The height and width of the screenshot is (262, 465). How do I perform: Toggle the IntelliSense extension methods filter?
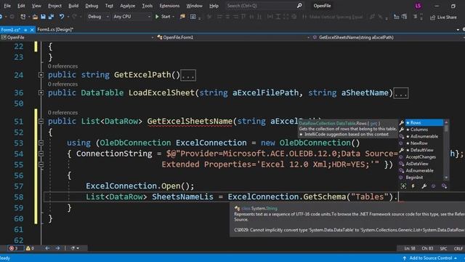pos(444,186)
